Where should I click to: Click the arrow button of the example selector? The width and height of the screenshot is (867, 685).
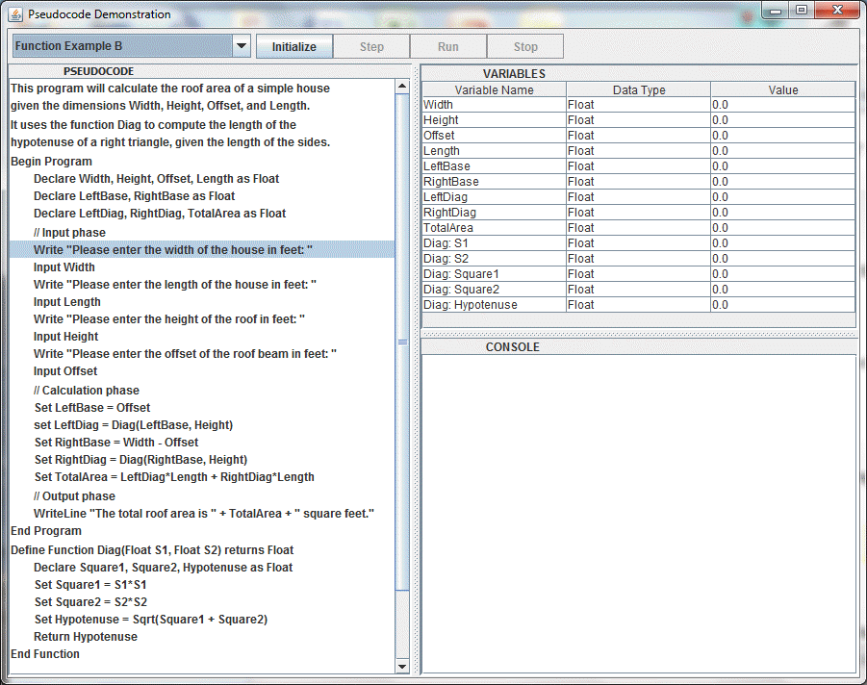242,46
